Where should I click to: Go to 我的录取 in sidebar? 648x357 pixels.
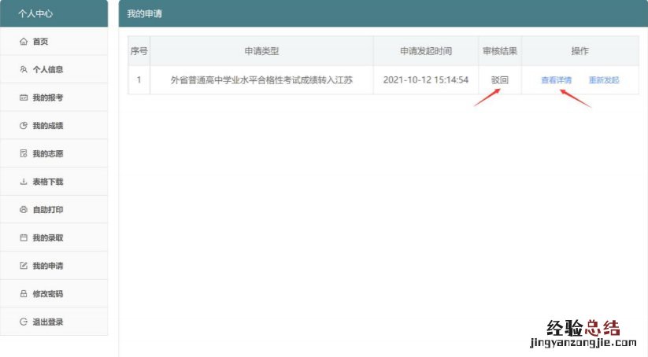click(54, 237)
